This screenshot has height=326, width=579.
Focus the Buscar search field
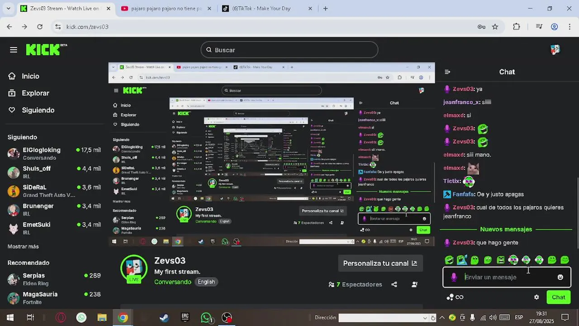click(x=289, y=50)
